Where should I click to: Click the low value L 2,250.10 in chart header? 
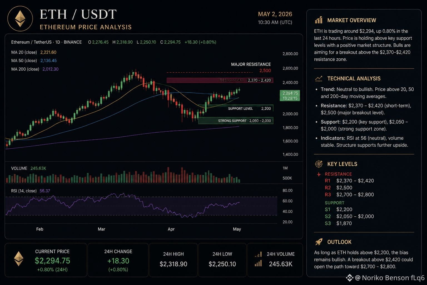147,42
